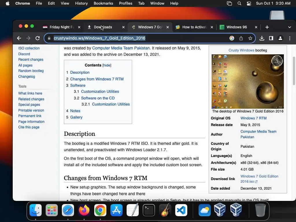Select the URL in the address bar
296x222 pixels.
tap(99, 38)
